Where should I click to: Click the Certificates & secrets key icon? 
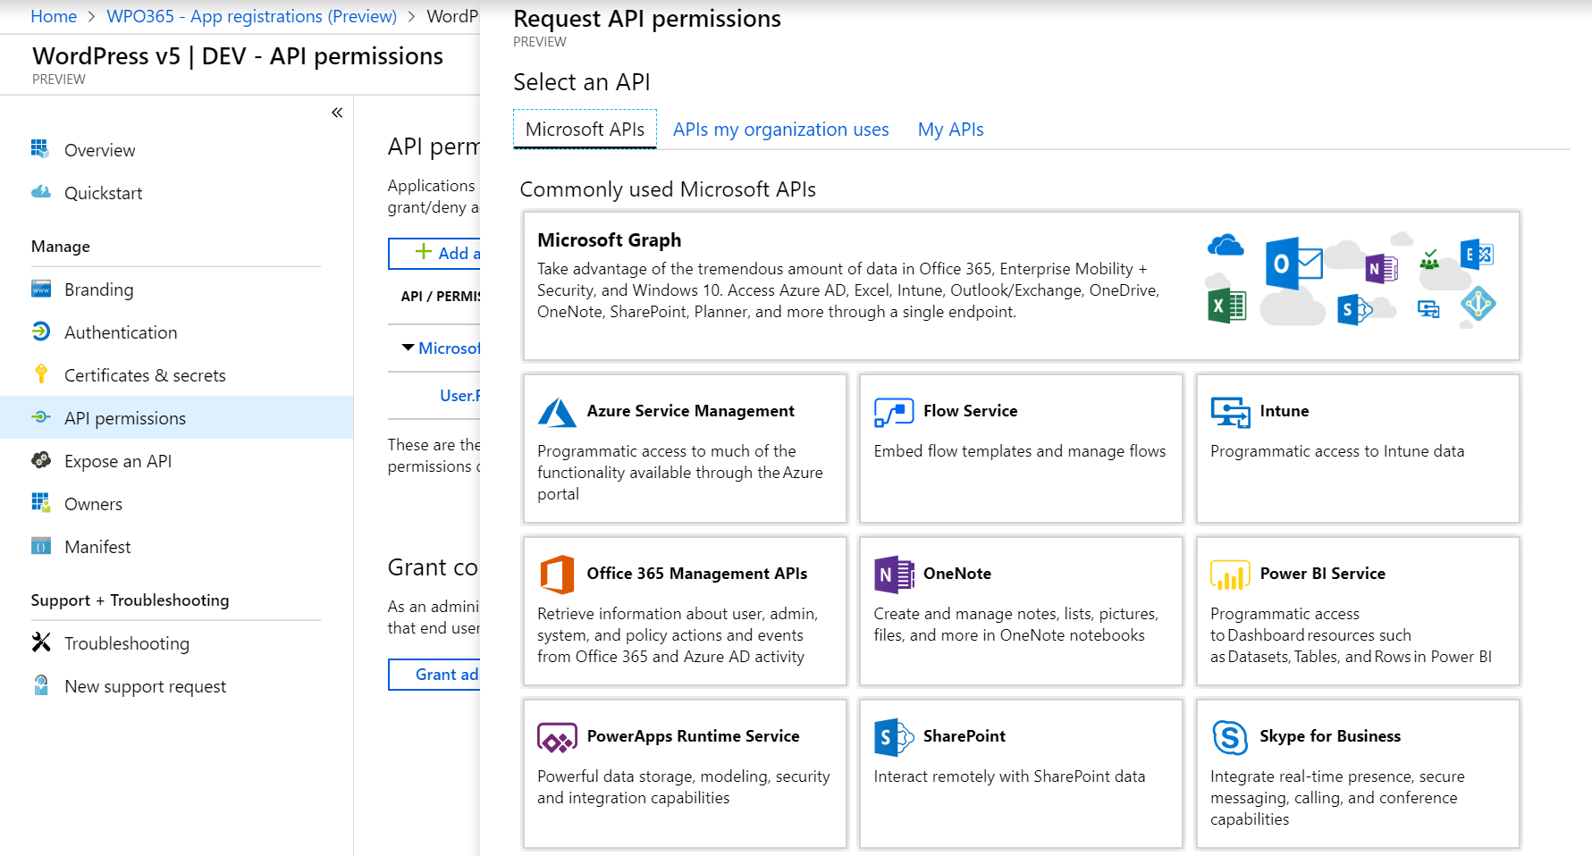(x=40, y=373)
